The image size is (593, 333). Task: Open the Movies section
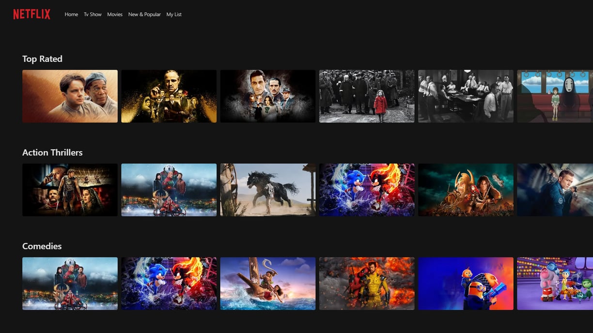click(115, 15)
